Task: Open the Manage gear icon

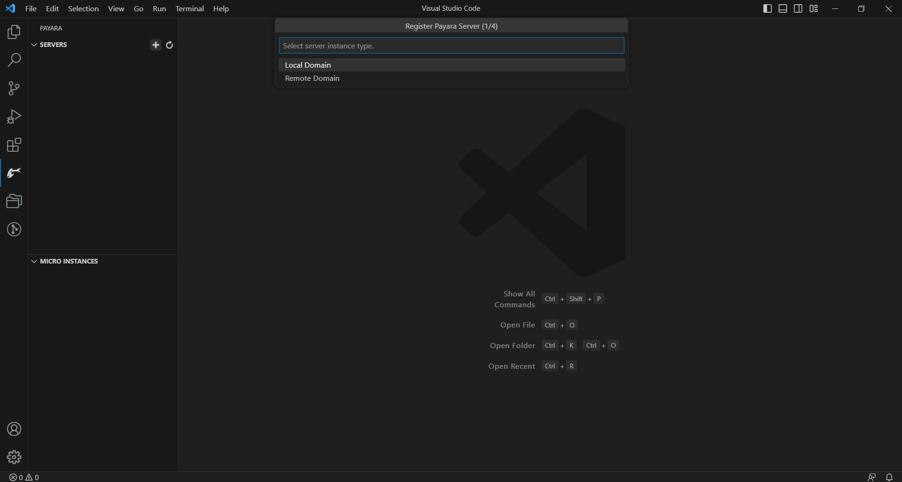Action: 14,457
